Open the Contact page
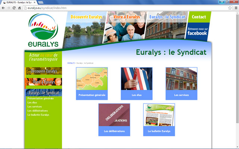The width and height of the screenshot is (239, 149). click(199, 17)
